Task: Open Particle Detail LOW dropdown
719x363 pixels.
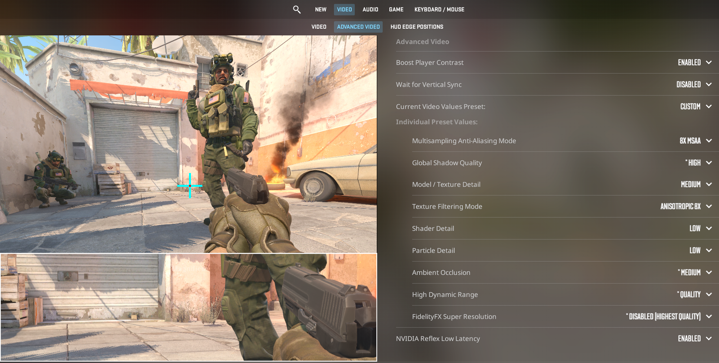Action: click(x=701, y=251)
